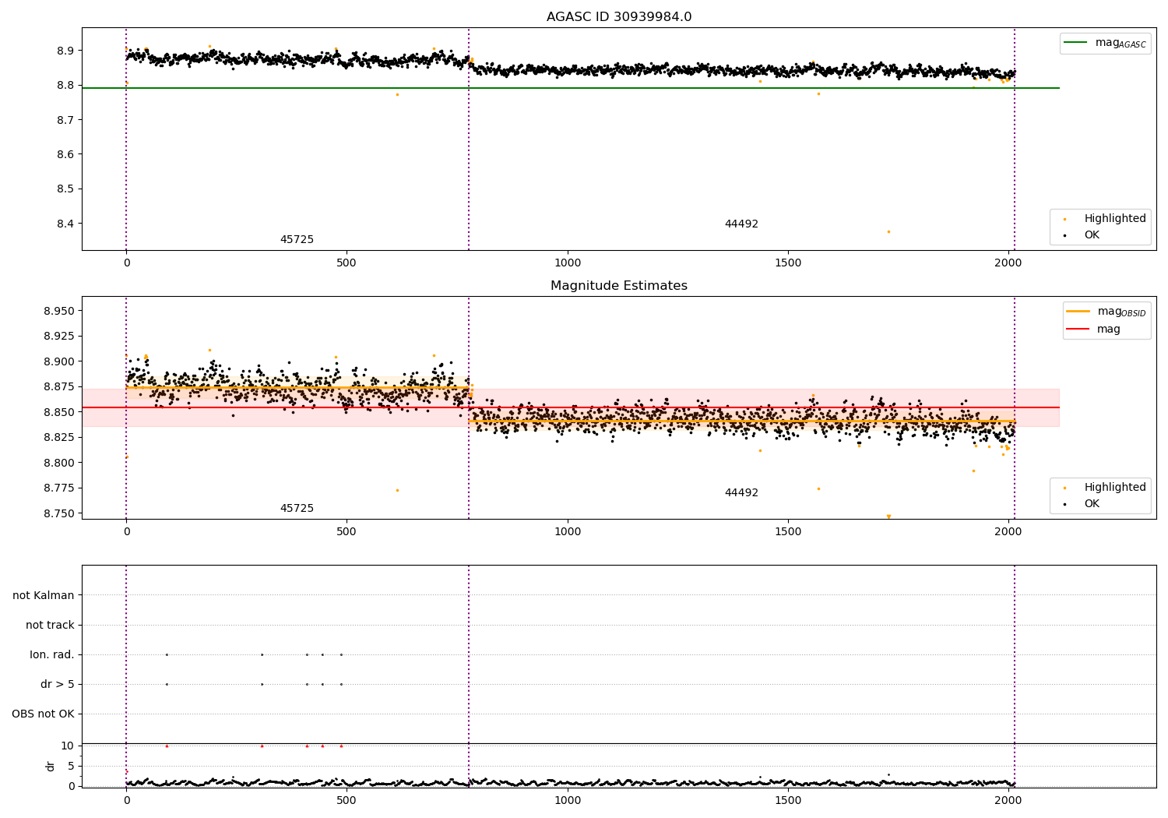The height and width of the screenshot is (818, 1168).
Task: Click the mag AGASC legend entry in top plot
Action: point(1105,43)
